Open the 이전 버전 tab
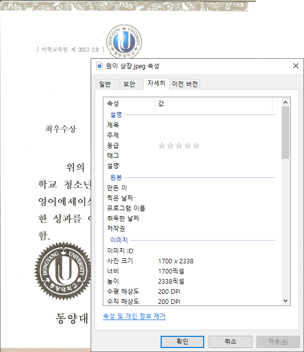 tap(184, 84)
